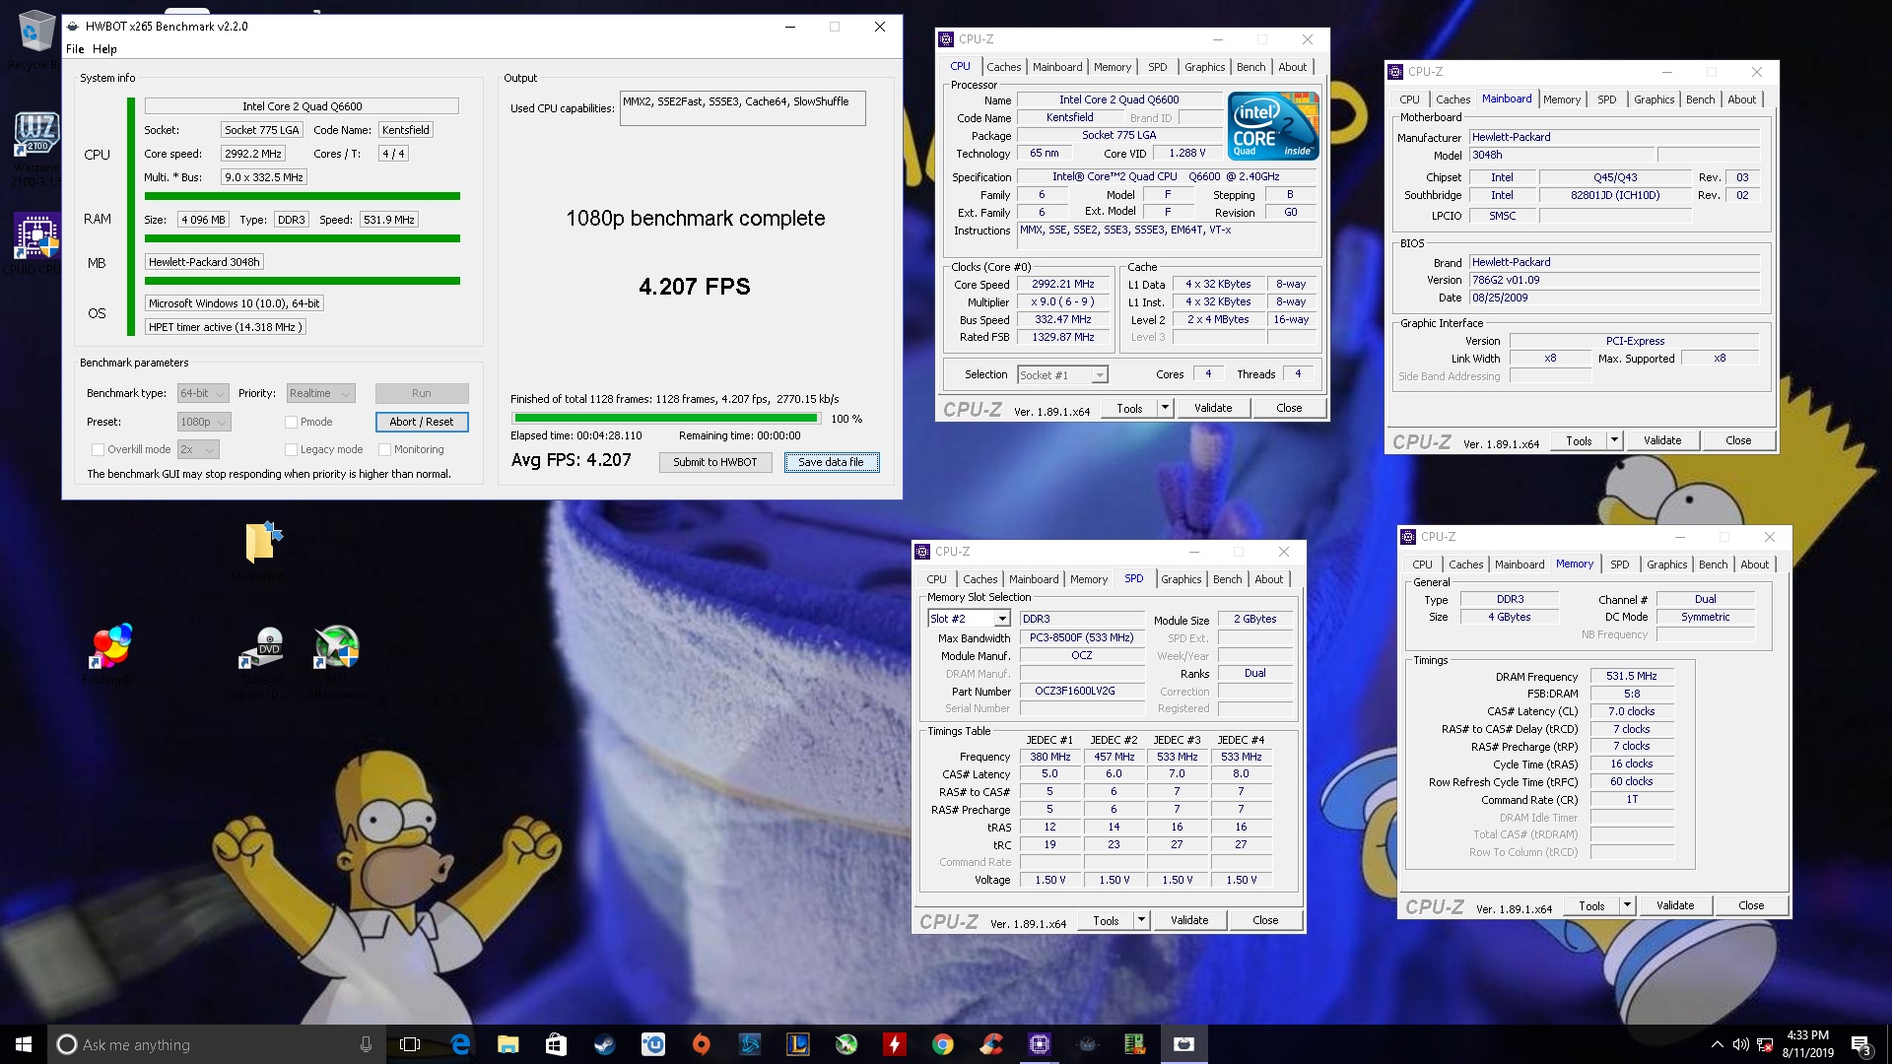
Task: Click Close in the CPU-Z Memory window
Action: (1751, 905)
